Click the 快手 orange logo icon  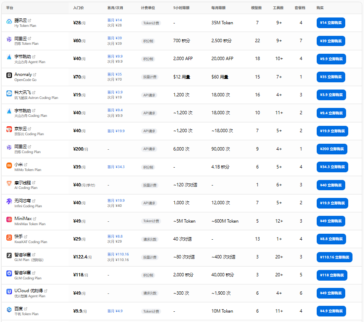coord(9,238)
